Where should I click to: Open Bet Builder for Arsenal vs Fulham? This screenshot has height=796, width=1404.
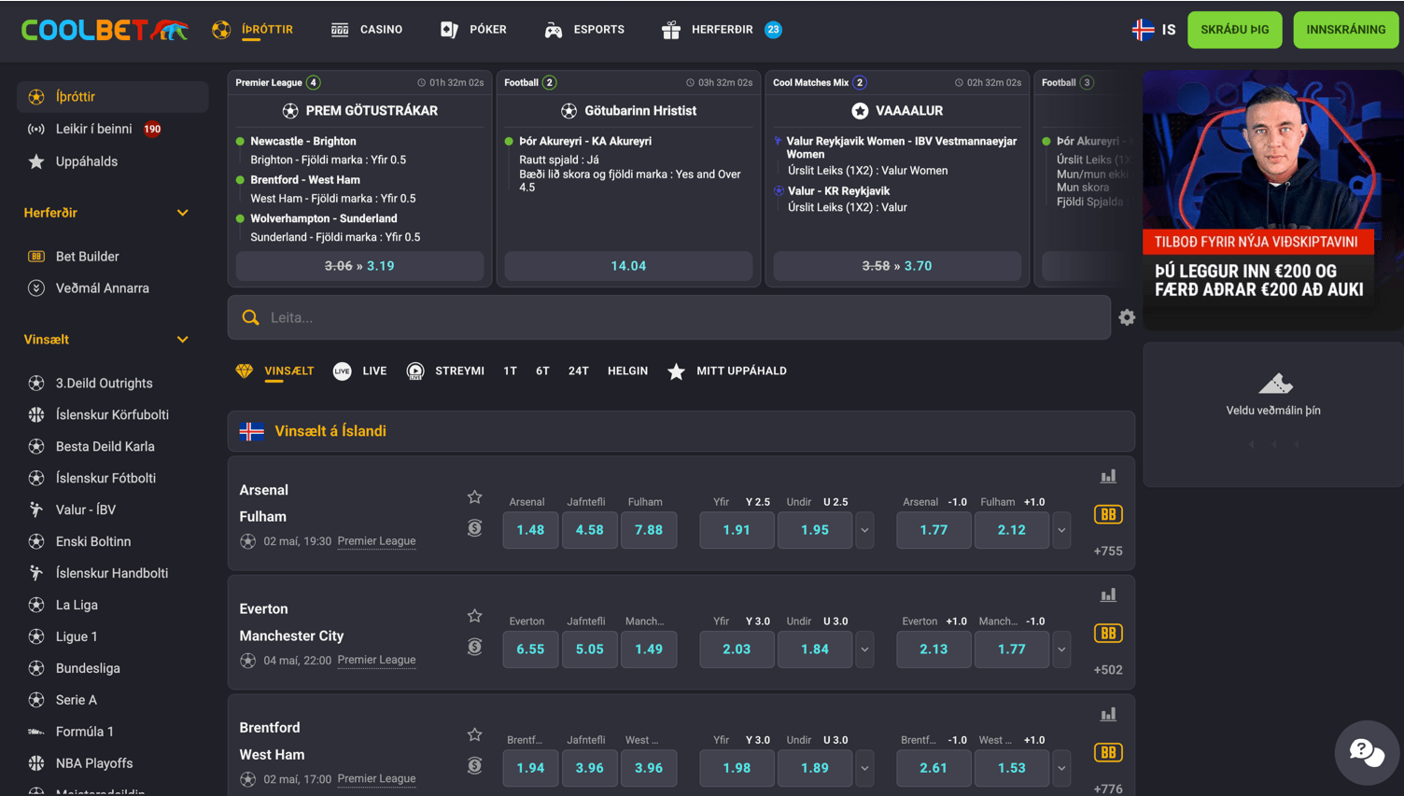(x=1108, y=514)
